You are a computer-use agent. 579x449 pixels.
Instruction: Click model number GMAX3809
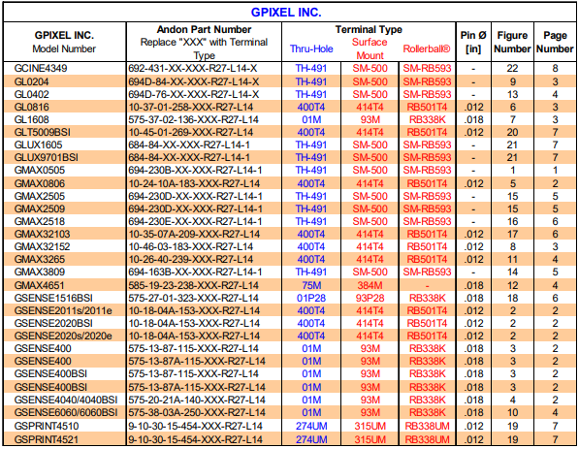point(40,273)
